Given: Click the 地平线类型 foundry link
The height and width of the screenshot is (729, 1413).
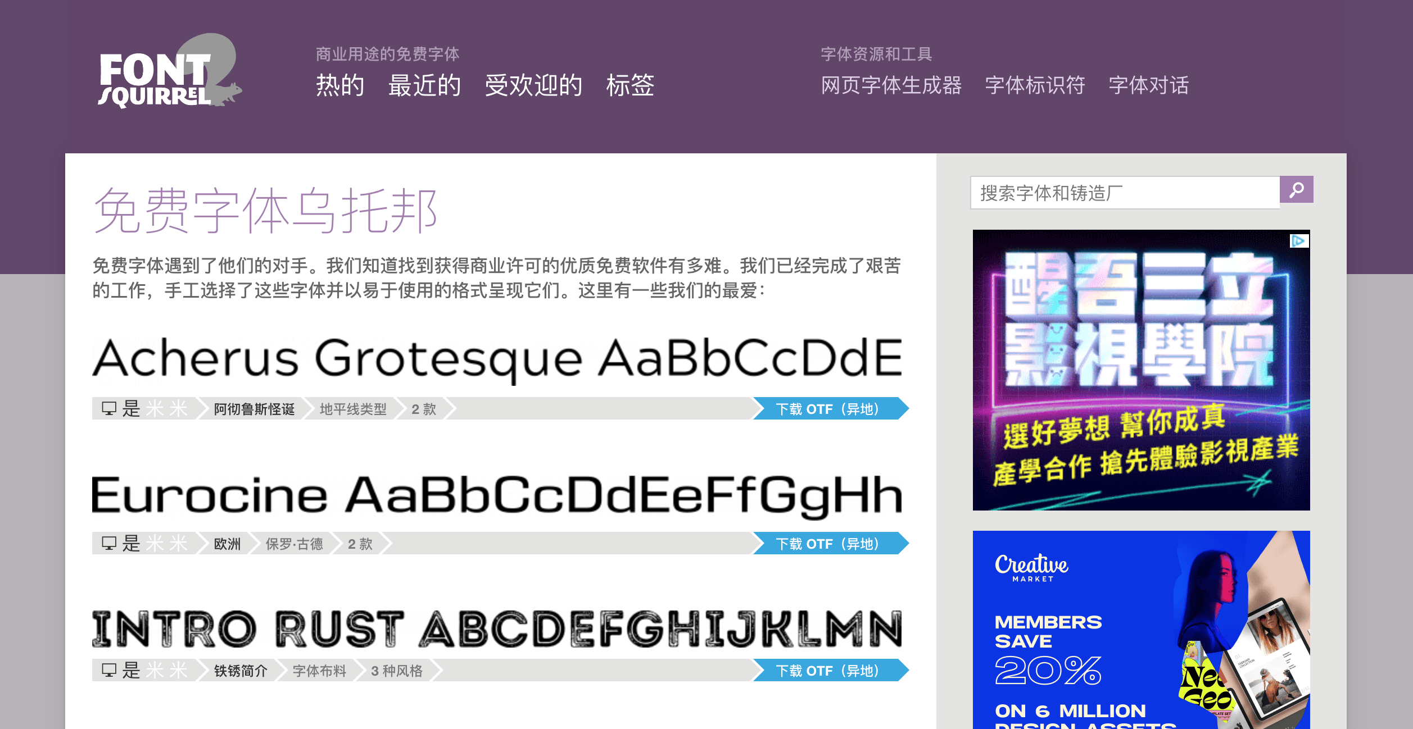Looking at the screenshot, I should 353,409.
